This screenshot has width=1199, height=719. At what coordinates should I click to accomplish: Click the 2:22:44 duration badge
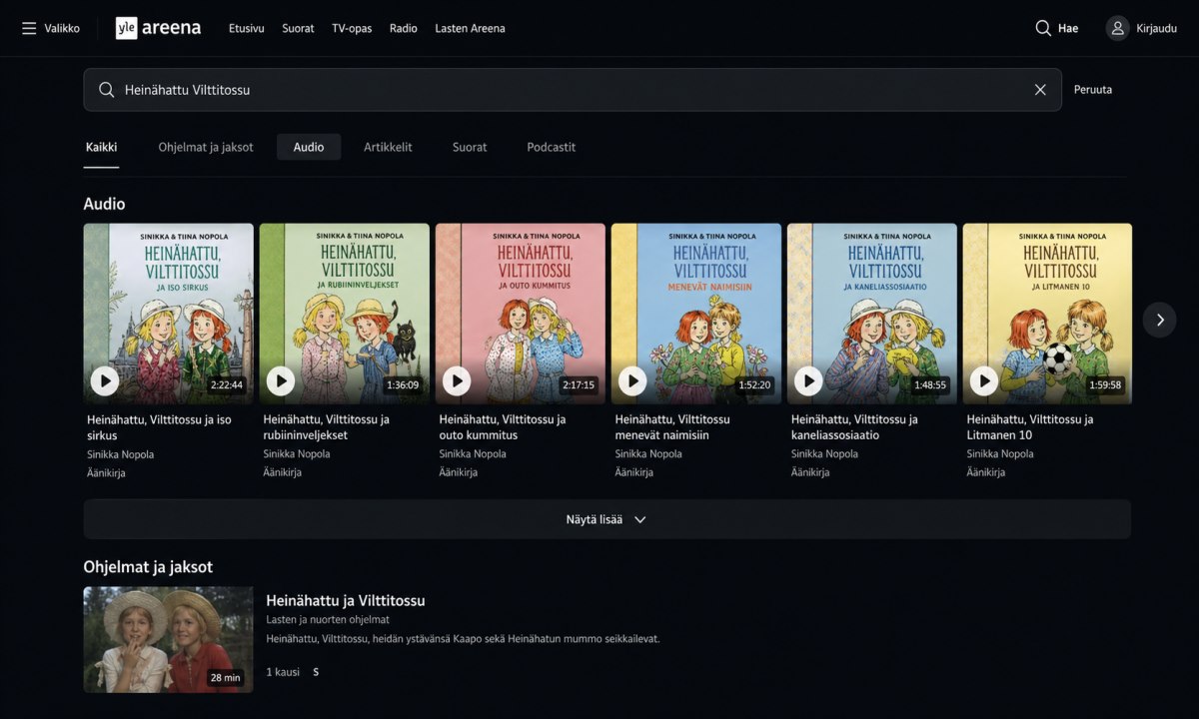click(x=227, y=385)
